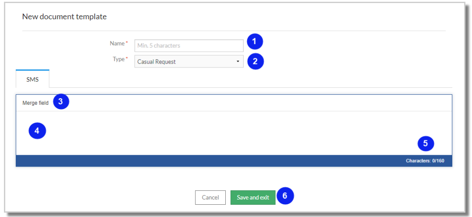Click the small arrow in the Type combo box

238,62
